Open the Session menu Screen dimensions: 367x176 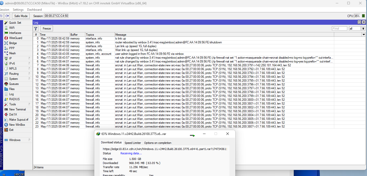coord(4,10)
